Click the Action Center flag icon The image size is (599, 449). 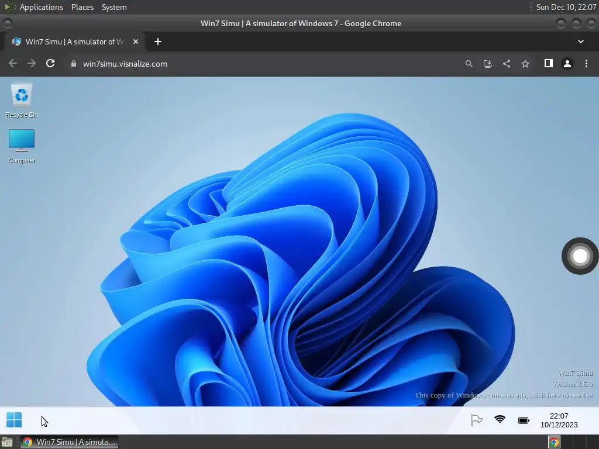[476, 420]
